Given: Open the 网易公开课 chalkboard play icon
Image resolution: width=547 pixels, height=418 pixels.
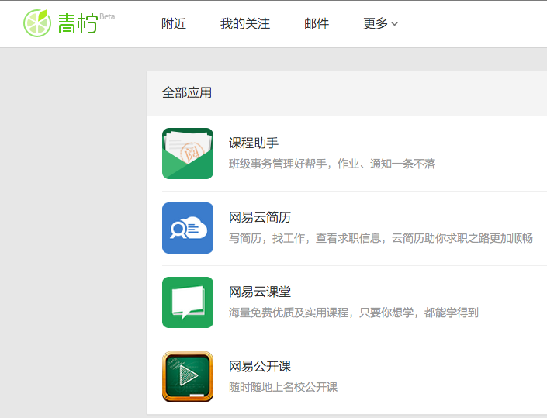Looking at the screenshot, I should tap(188, 377).
